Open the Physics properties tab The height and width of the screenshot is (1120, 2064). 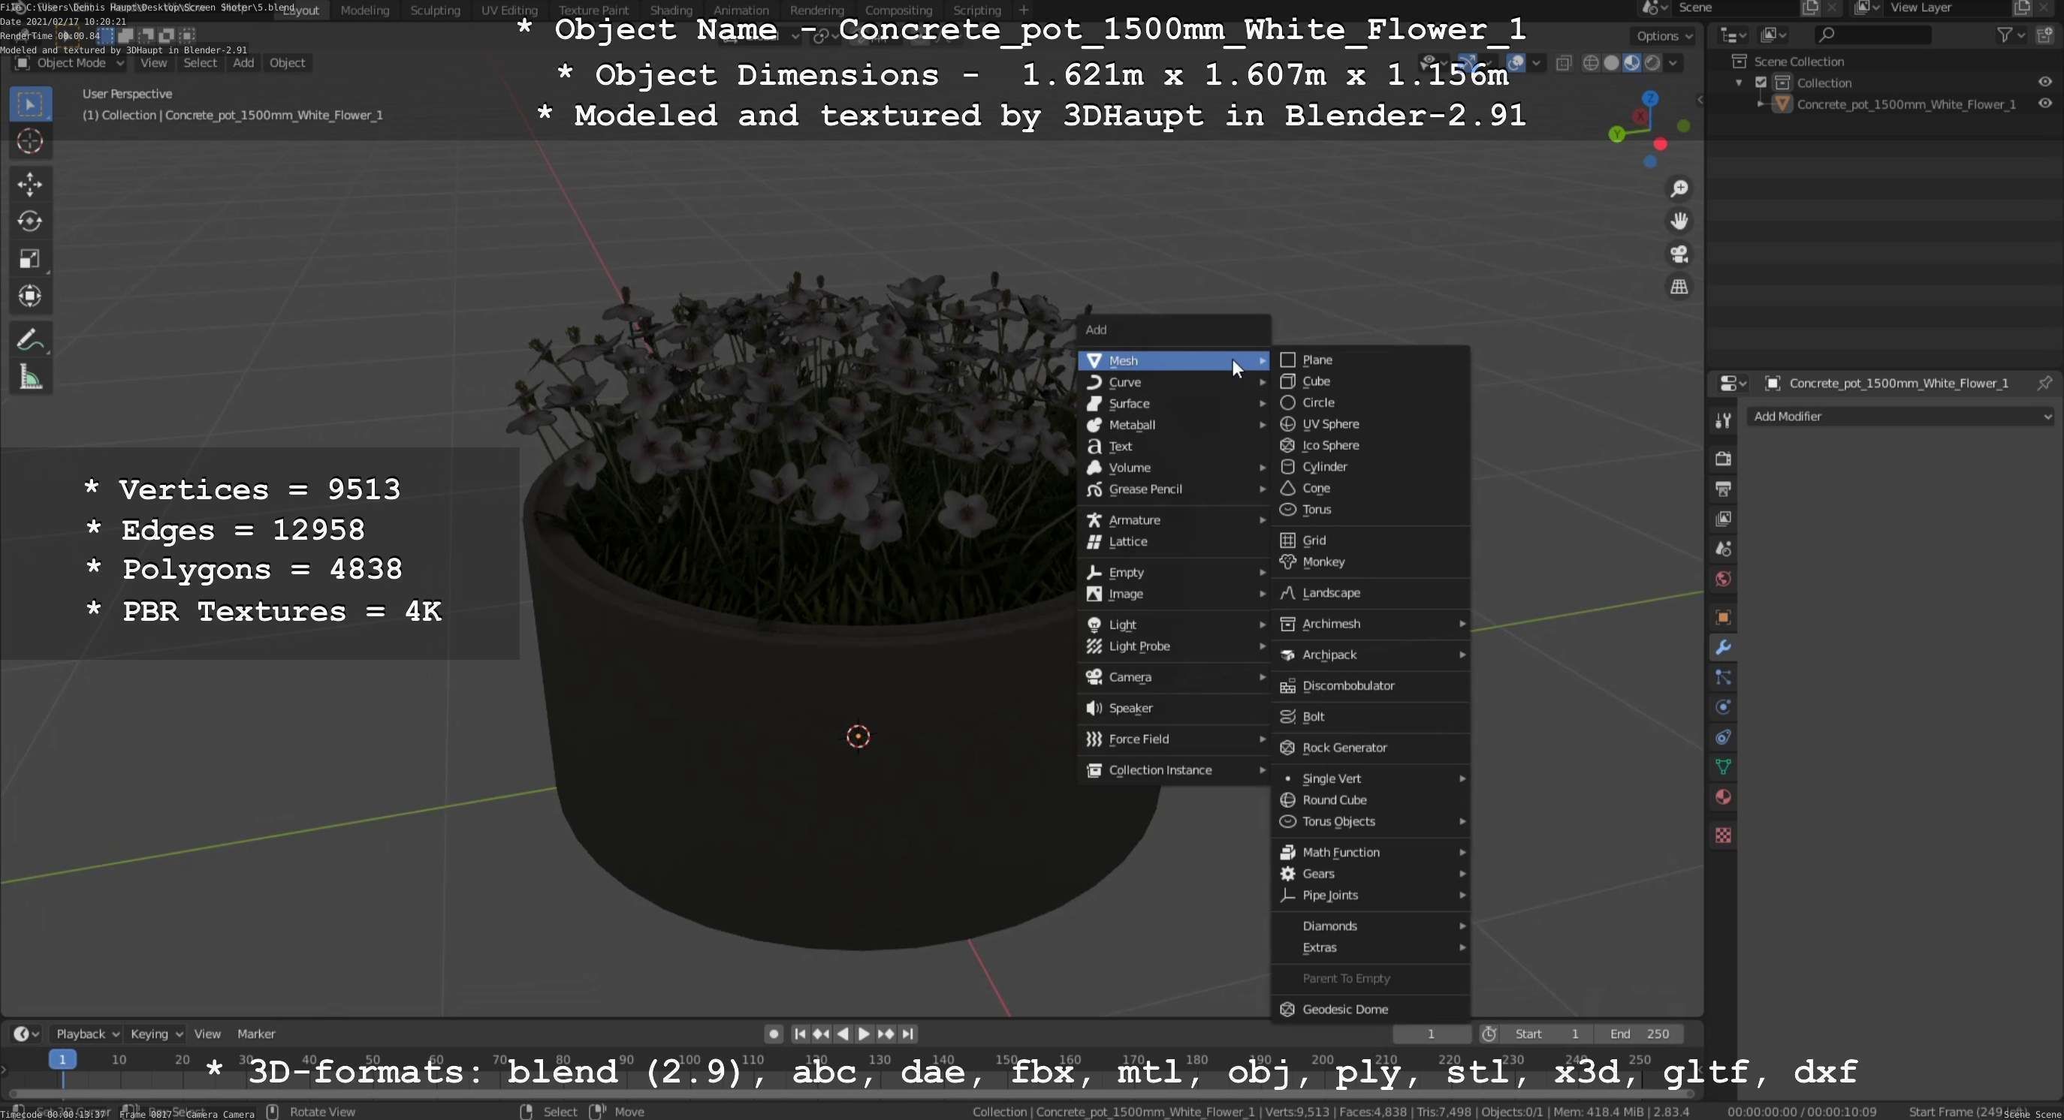[1723, 708]
